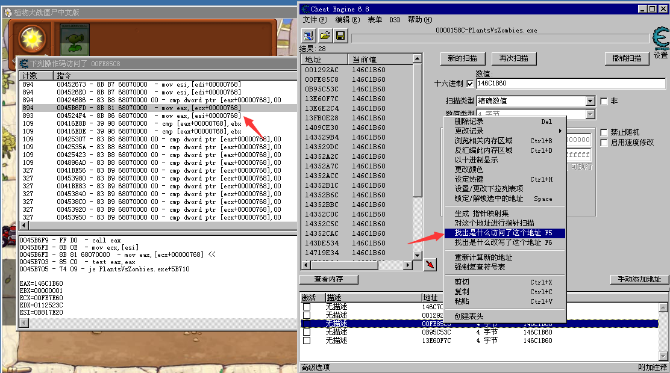Viewport: 670px width, 373px height.
Task: Open the D3D menu
Action: tap(395, 20)
